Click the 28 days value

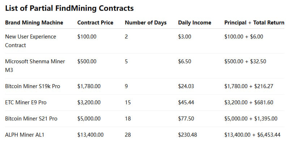click(128, 135)
